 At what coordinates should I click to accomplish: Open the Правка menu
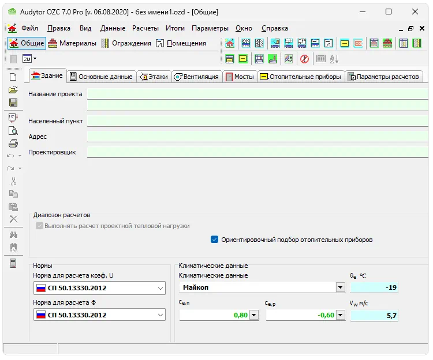point(59,28)
